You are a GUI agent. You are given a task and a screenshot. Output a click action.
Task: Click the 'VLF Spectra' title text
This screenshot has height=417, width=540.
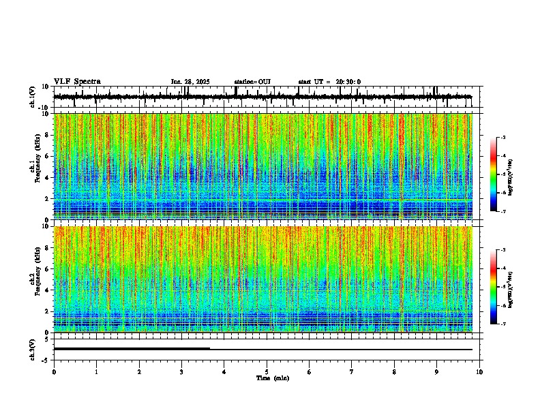click(x=77, y=82)
